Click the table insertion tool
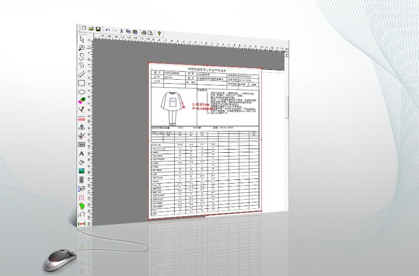The width and height of the screenshot is (419, 276). click(81, 145)
